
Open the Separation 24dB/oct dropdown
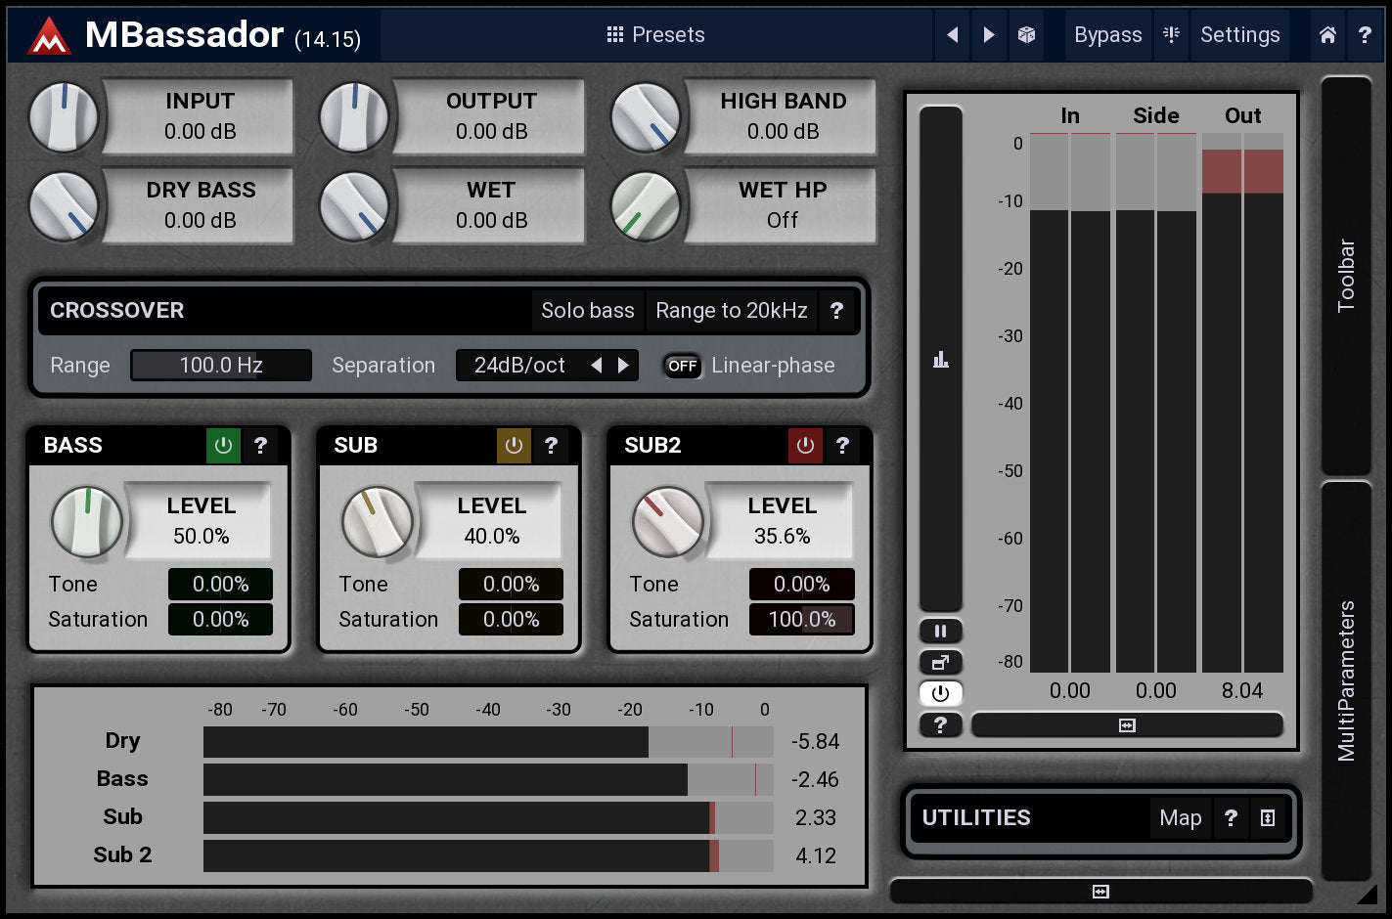click(519, 366)
